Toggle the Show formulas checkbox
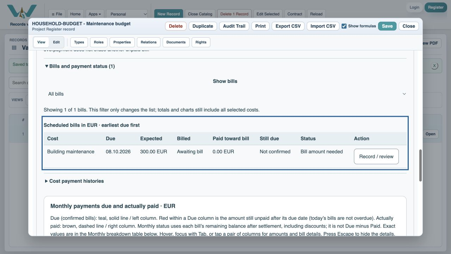The image size is (451, 254). point(344,26)
